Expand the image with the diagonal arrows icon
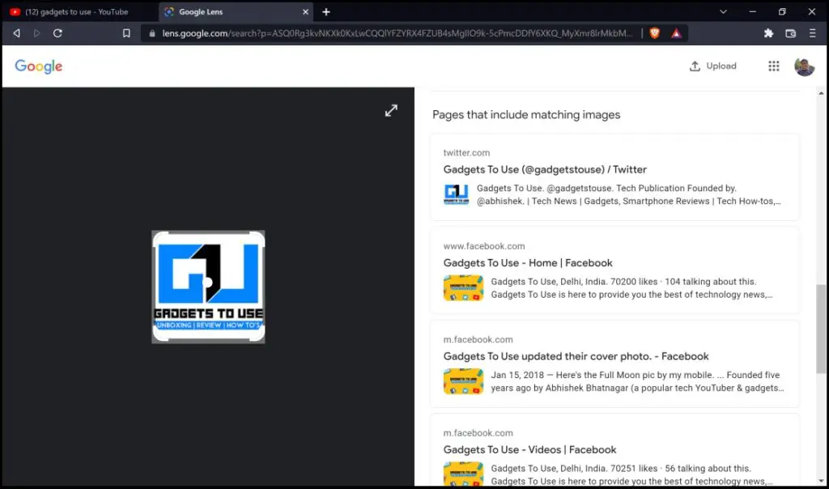 [x=391, y=110]
